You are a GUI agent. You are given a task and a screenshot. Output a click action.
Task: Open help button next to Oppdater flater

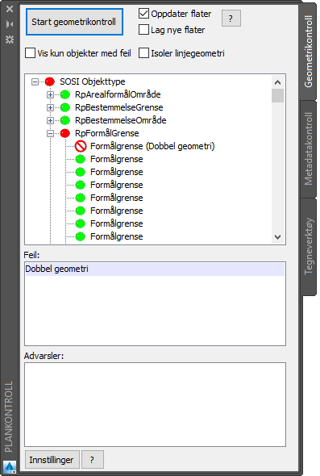(x=231, y=19)
